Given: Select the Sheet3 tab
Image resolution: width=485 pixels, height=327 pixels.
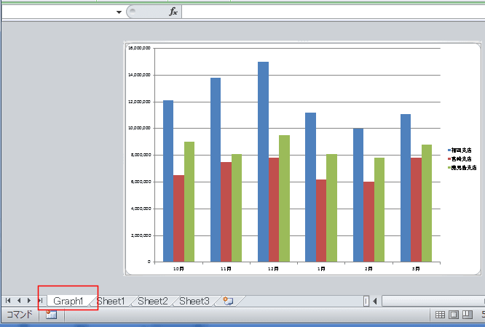Looking at the screenshot, I should tap(194, 301).
